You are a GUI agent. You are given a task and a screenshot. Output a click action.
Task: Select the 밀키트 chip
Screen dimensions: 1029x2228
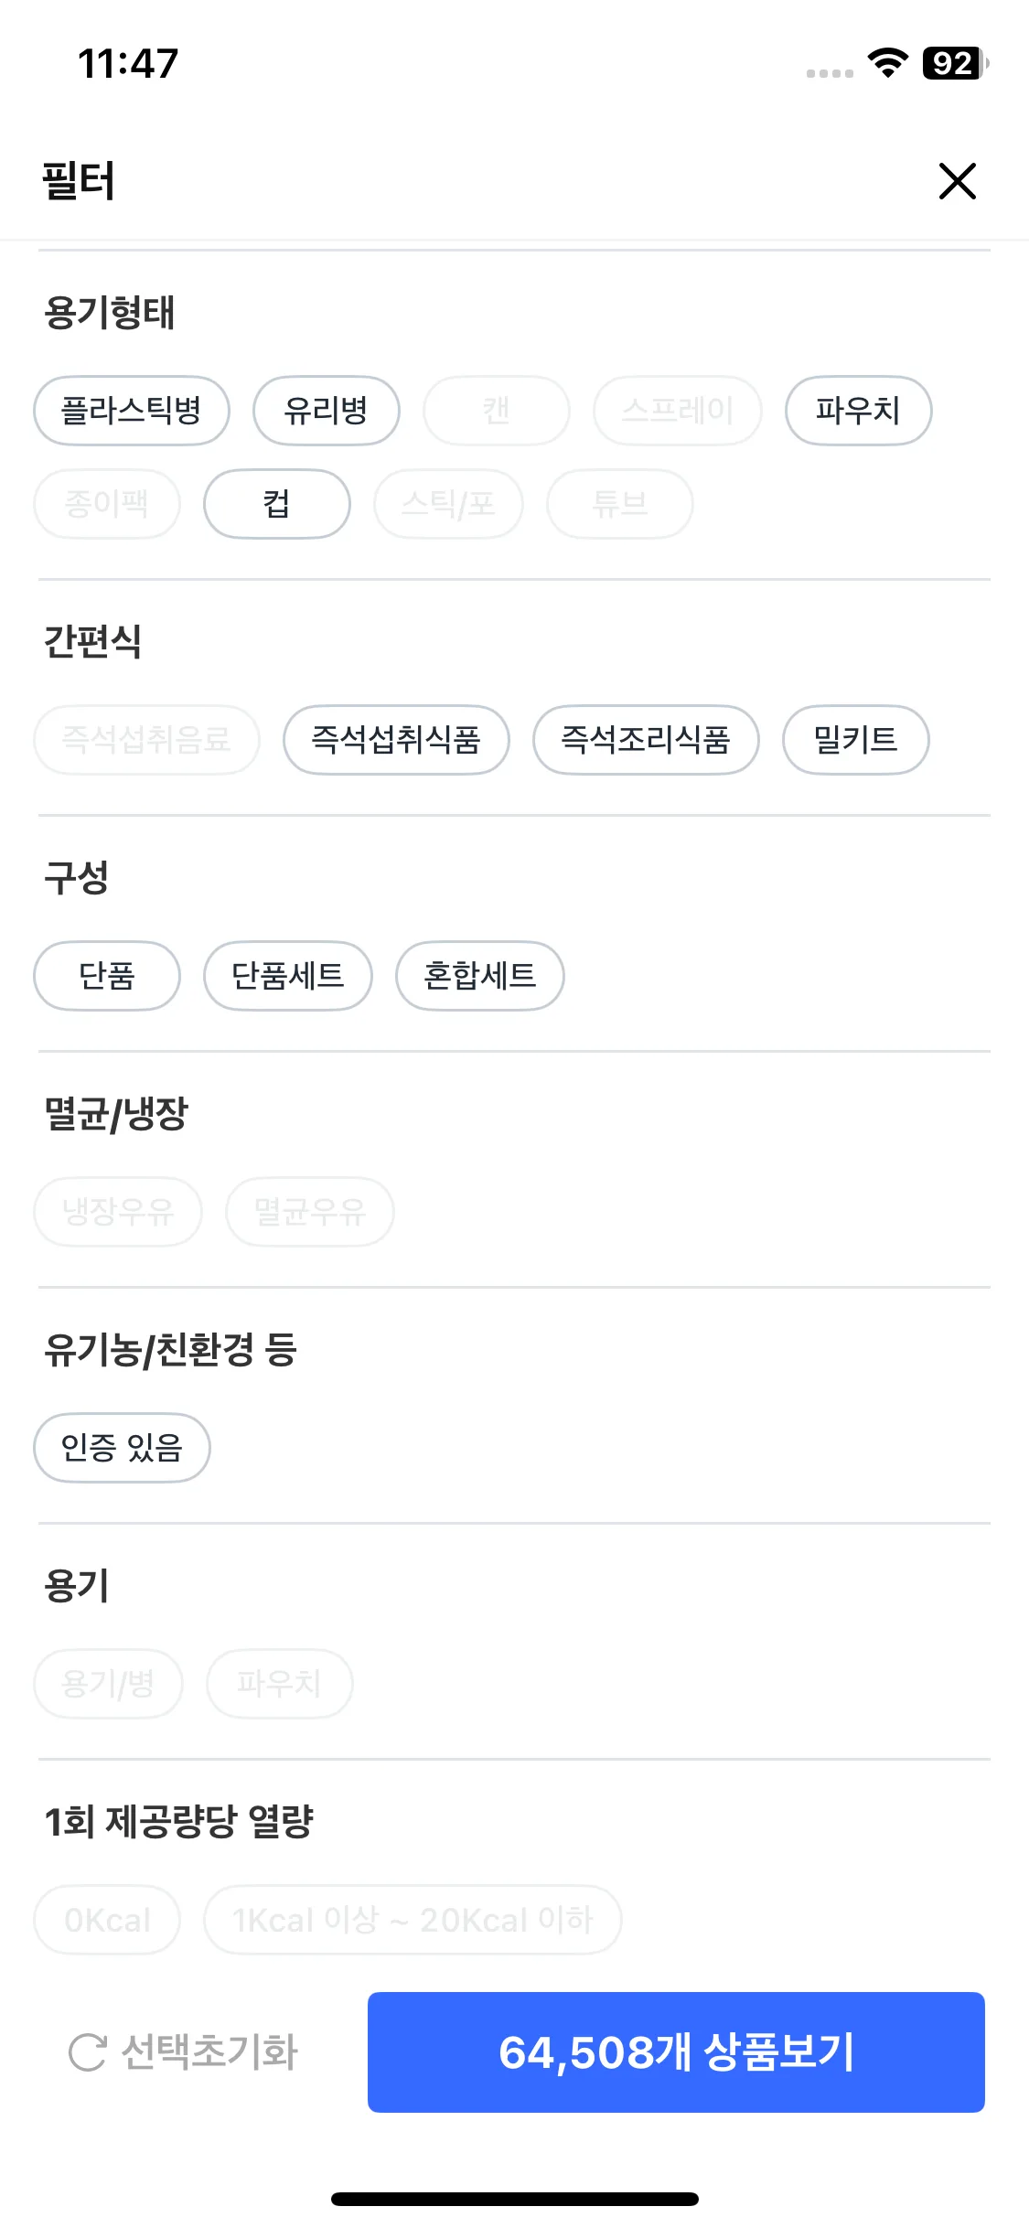pos(856,740)
